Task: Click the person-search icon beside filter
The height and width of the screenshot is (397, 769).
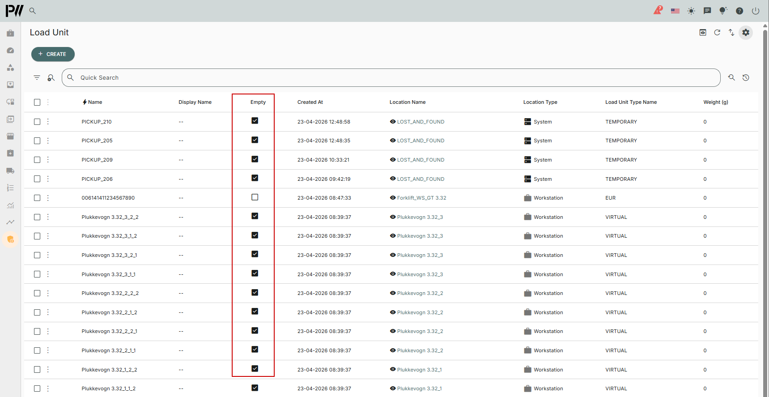Action: tap(51, 77)
